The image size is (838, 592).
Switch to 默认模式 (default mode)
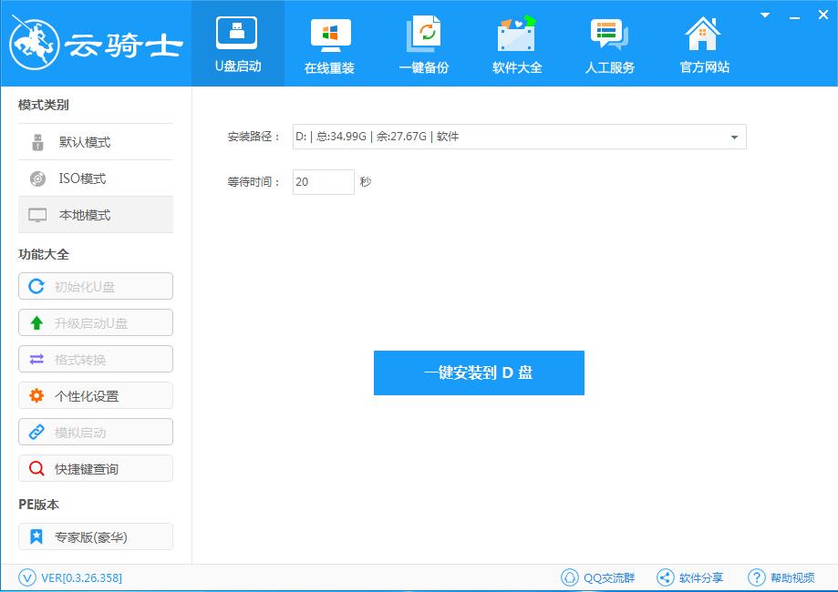[95, 141]
